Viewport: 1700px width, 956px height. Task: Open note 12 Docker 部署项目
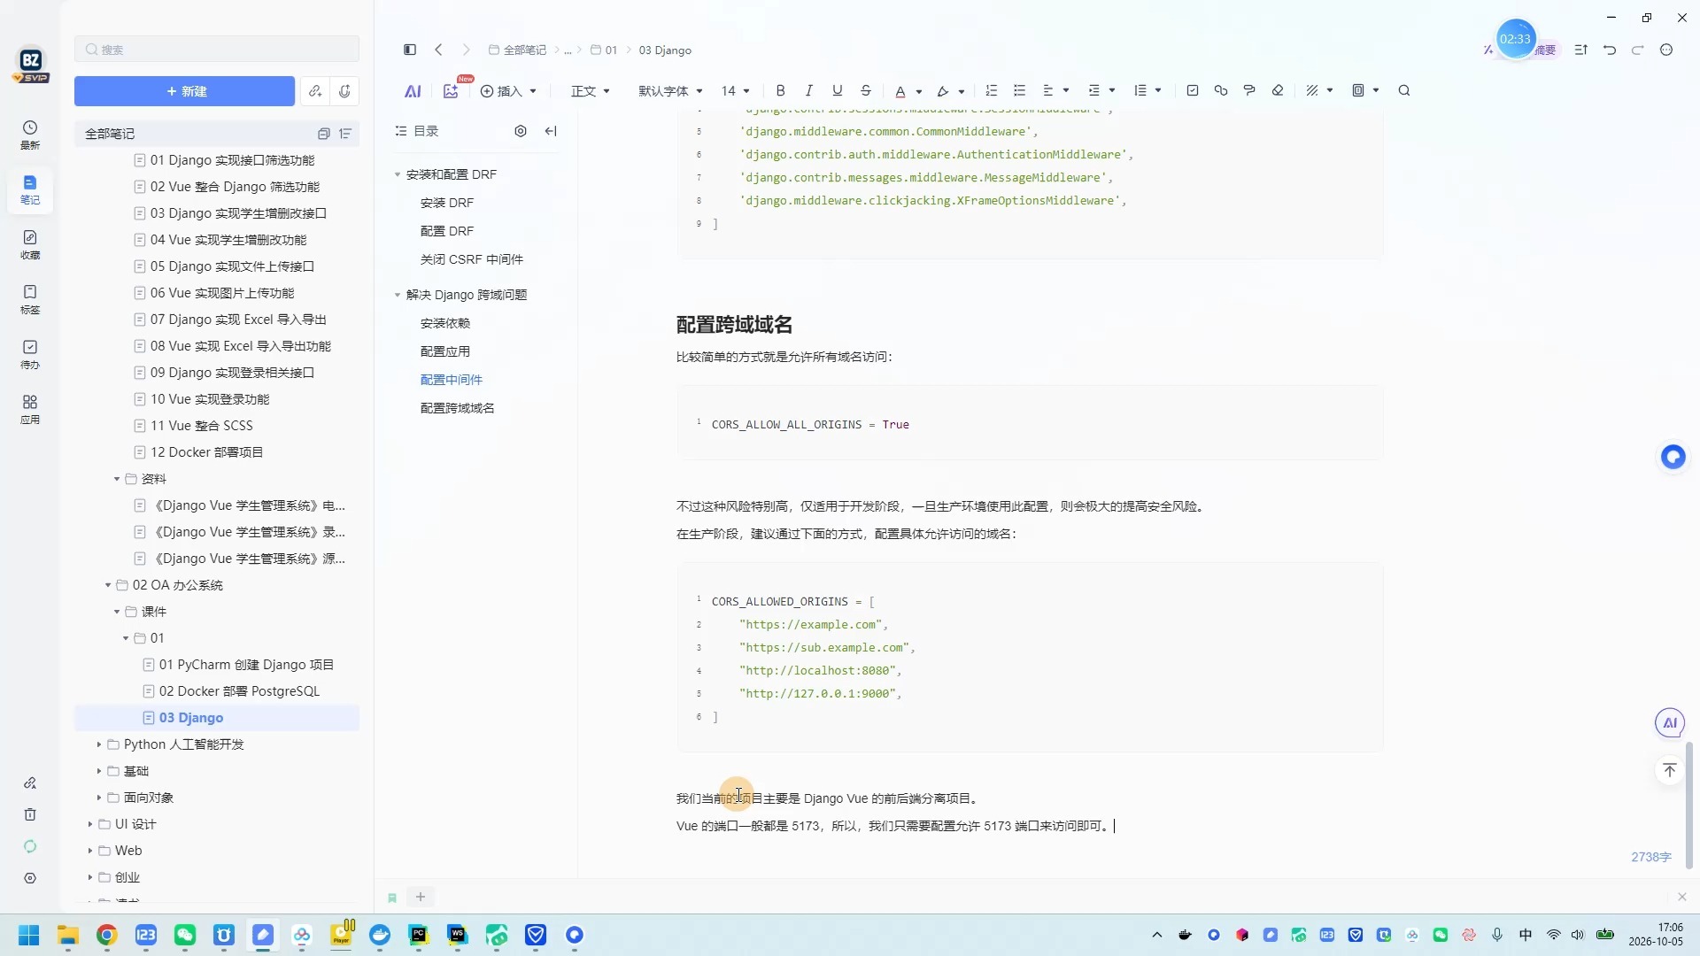[x=206, y=452]
